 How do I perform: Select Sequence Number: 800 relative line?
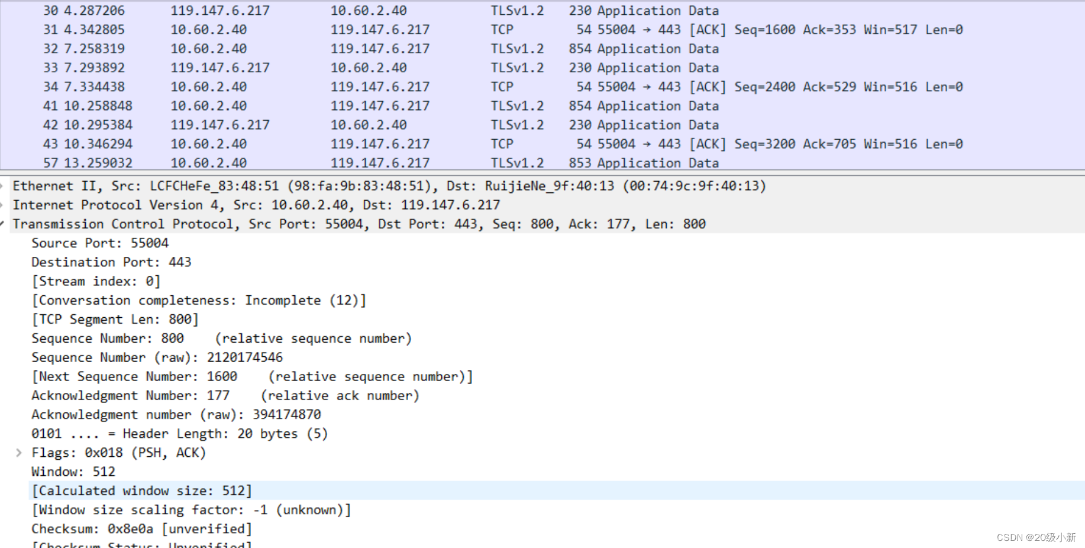pos(221,339)
